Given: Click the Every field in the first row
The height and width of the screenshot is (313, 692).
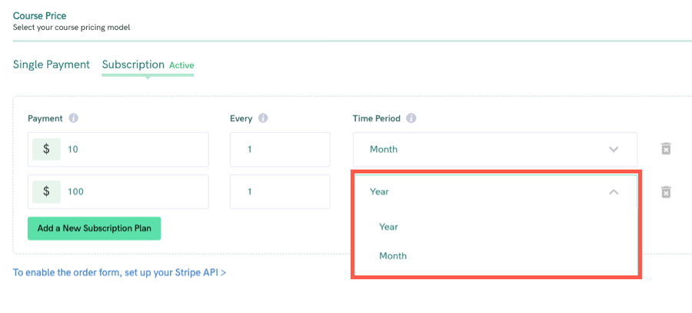Looking at the screenshot, I should point(280,150).
